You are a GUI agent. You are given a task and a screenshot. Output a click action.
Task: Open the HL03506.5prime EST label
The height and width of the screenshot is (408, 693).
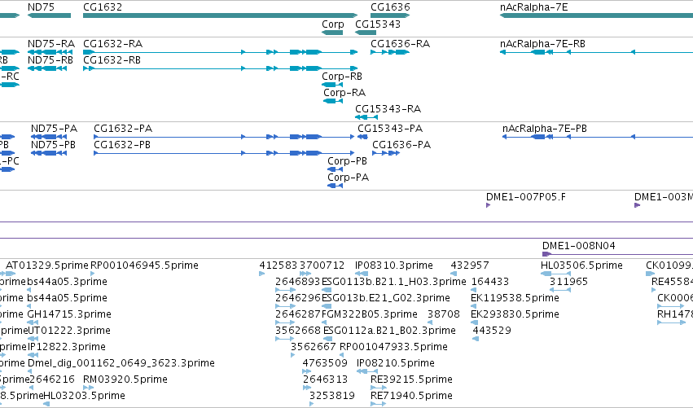(x=581, y=265)
